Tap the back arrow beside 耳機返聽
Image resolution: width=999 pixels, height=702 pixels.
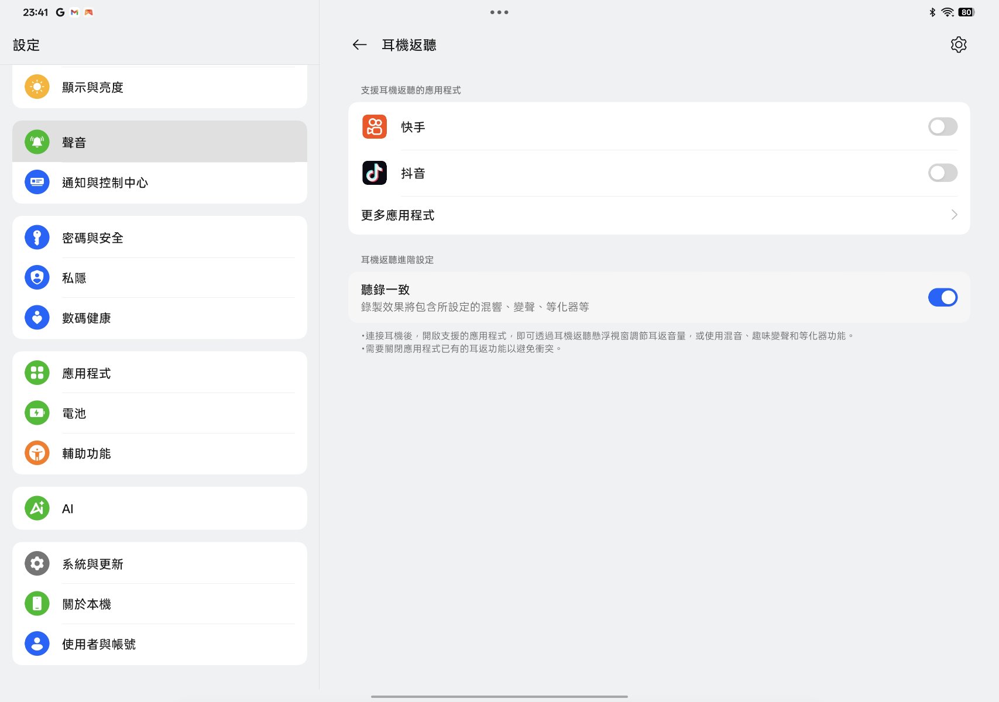359,45
